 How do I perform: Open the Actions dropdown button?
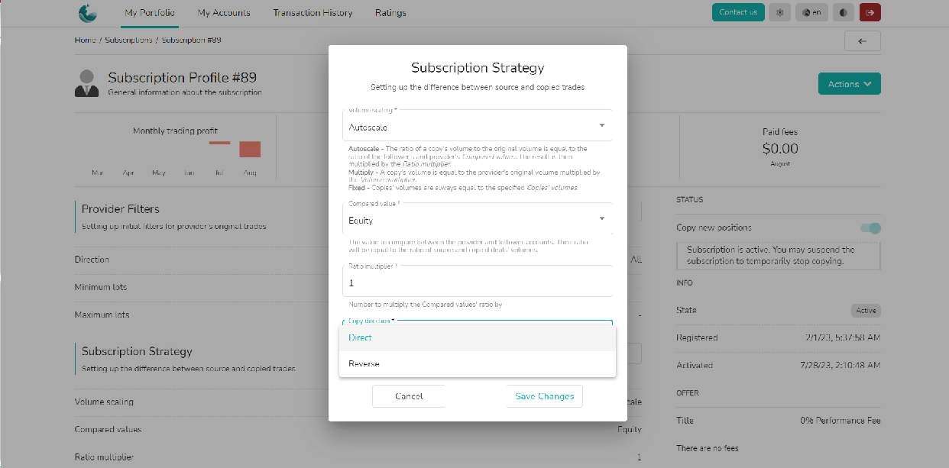tap(849, 84)
